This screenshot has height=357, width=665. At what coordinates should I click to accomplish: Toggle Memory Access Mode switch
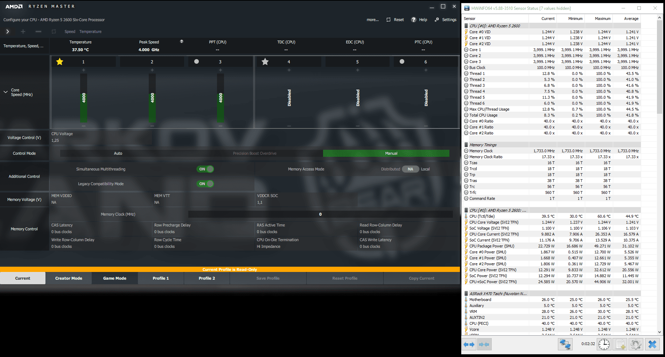pos(411,169)
